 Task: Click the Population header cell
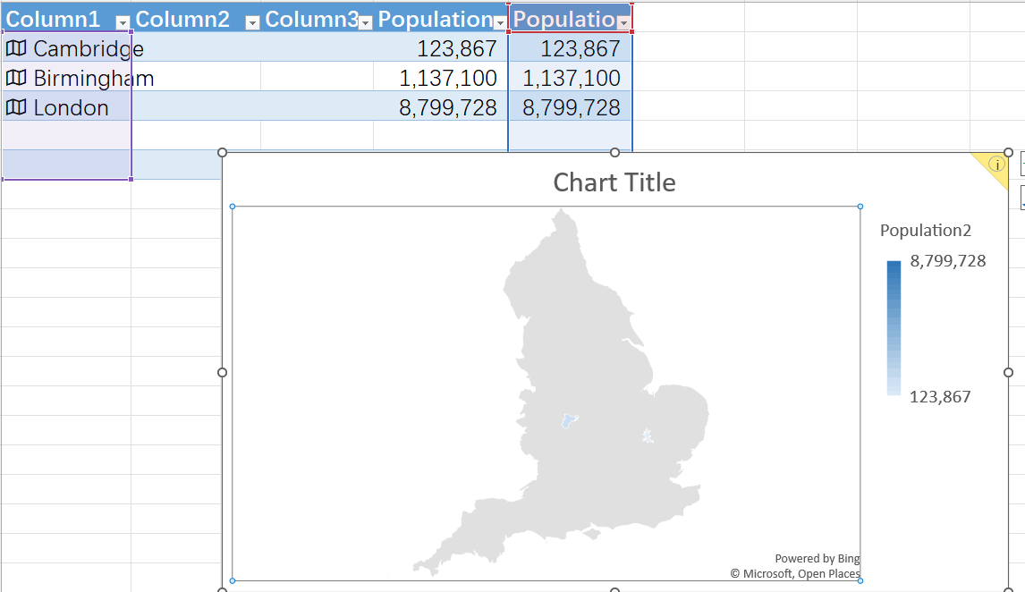pyautogui.click(x=441, y=18)
